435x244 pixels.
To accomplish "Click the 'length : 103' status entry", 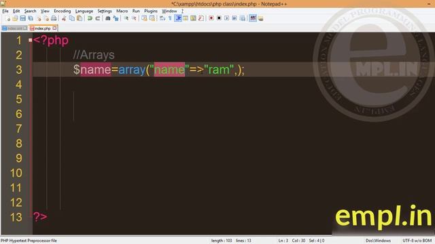I will (x=222, y=241).
